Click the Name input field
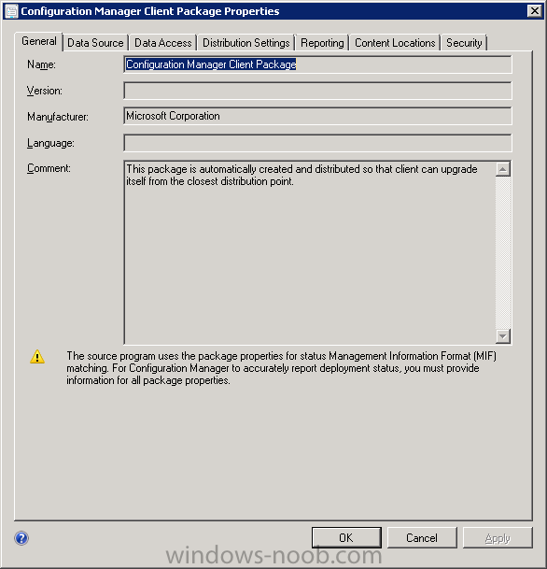Viewport: 547px width, 569px height. (317, 64)
